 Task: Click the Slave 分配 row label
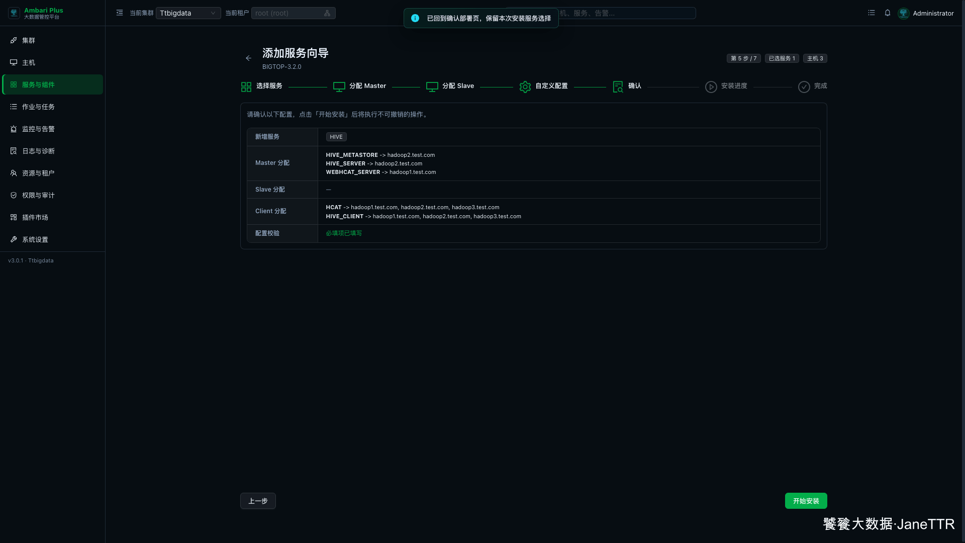pyautogui.click(x=270, y=190)
